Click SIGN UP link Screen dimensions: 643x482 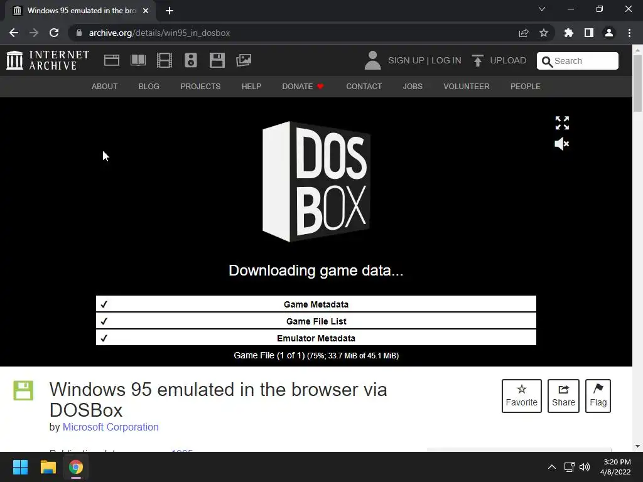[406, 61]
